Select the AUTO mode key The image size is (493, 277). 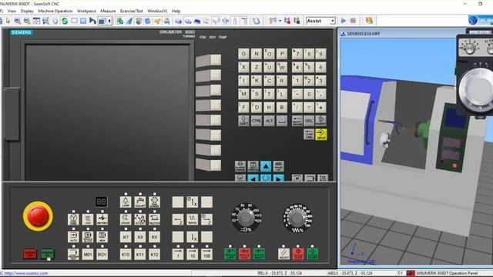(x=73, y=236)
